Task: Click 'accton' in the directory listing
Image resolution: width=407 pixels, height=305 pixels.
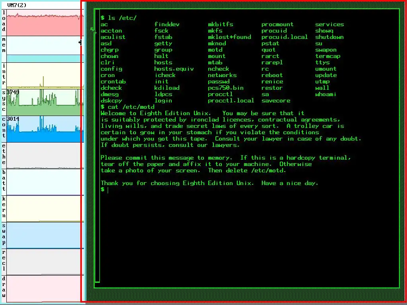Action: (x=111, y=31)
